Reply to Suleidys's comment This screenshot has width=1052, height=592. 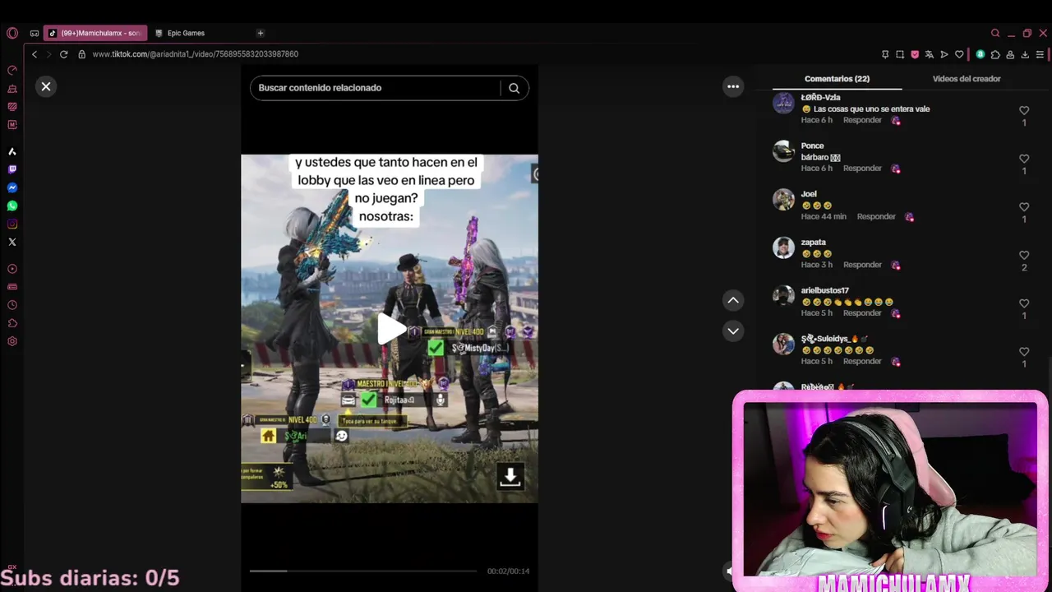click(862, 362)
